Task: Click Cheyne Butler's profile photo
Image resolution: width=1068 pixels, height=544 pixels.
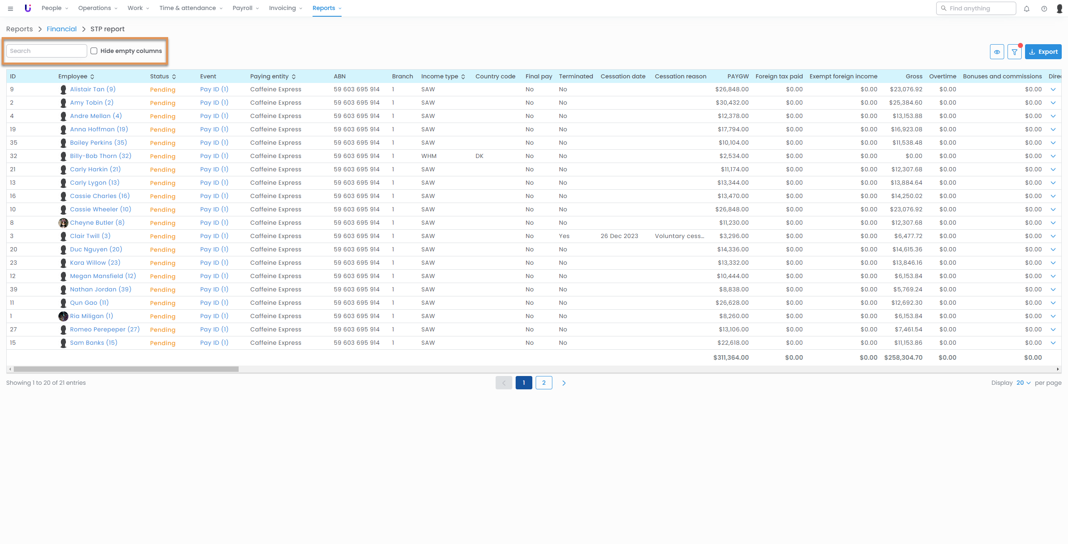Action: tap(63, 223)
